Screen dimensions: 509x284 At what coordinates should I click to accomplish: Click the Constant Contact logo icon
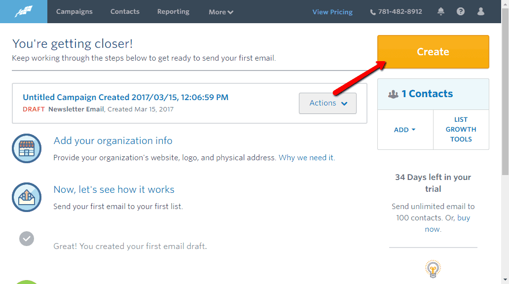click(24, 12)
